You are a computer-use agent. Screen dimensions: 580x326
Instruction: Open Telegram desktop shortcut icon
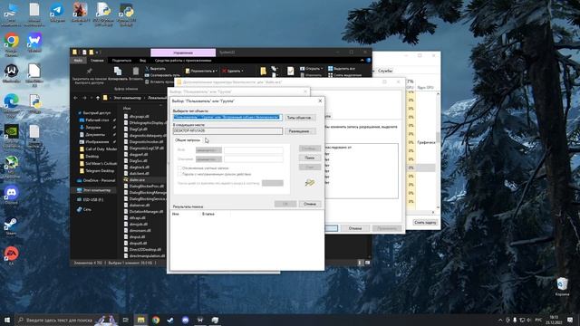[x=56, y=12]
